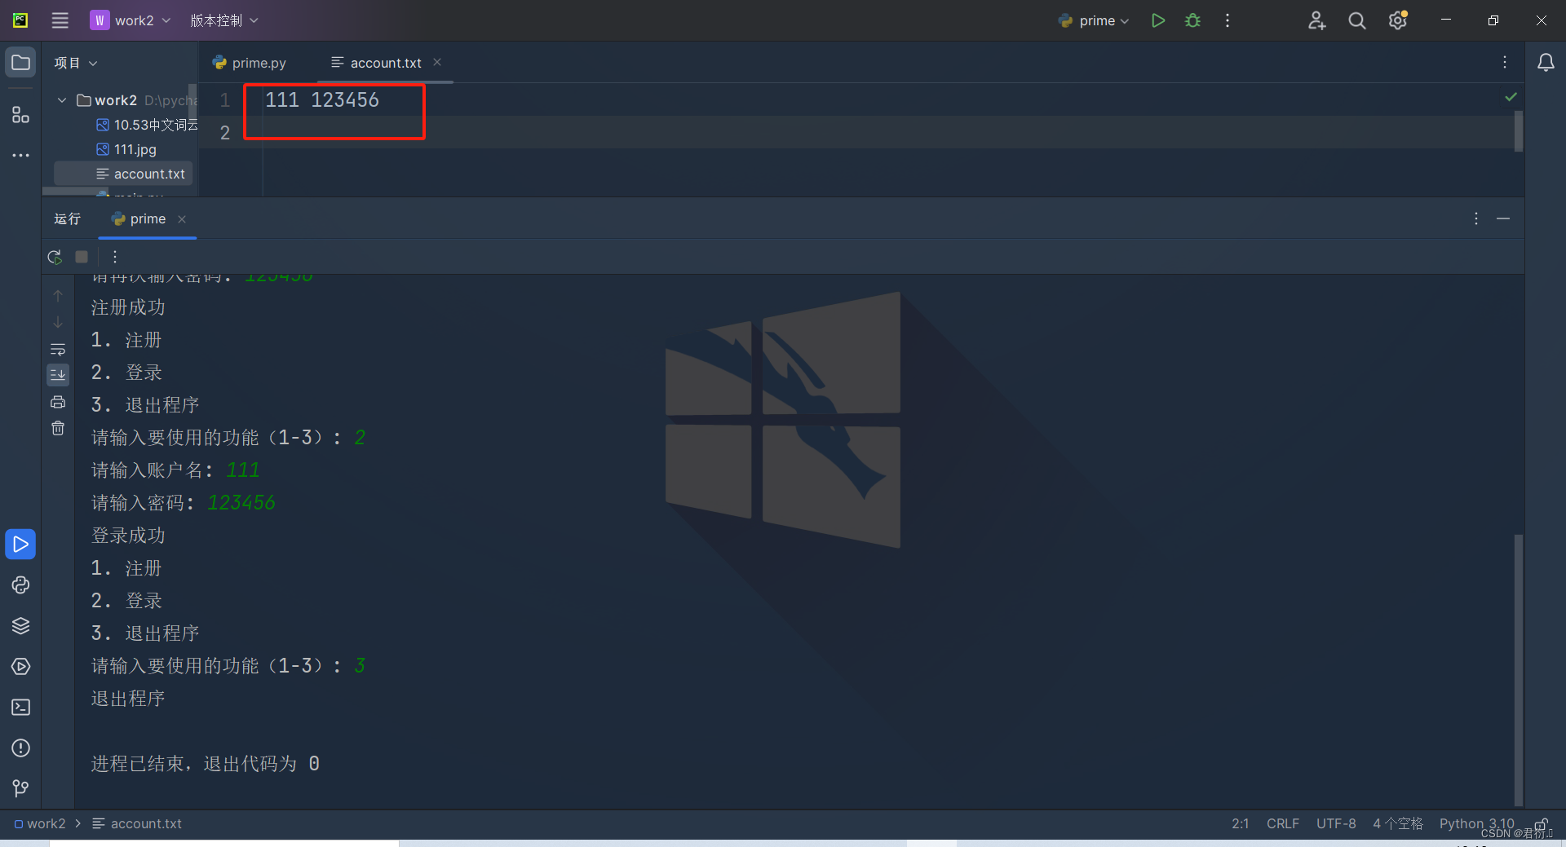1566x847 pixels.
Task: Open the Services tool window
Action: coord(20,666)
